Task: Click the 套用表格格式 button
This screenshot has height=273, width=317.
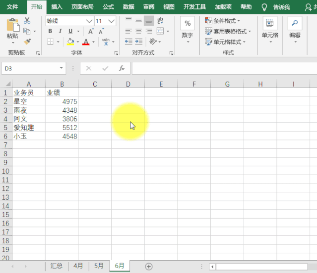Action: coord(228,31)
